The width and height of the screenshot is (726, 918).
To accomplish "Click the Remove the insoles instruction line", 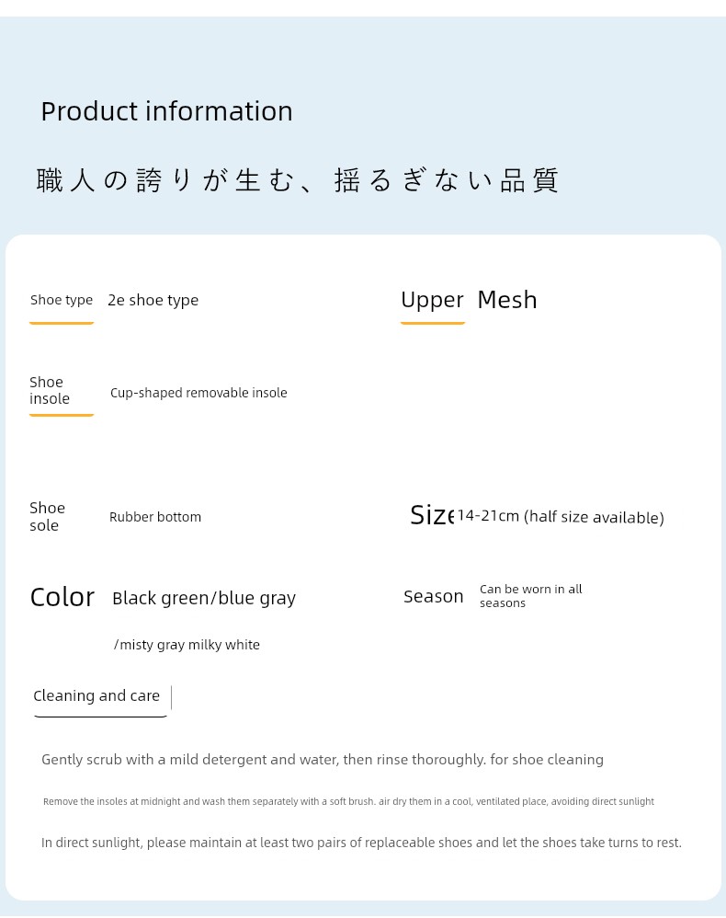I will point(348,801).
